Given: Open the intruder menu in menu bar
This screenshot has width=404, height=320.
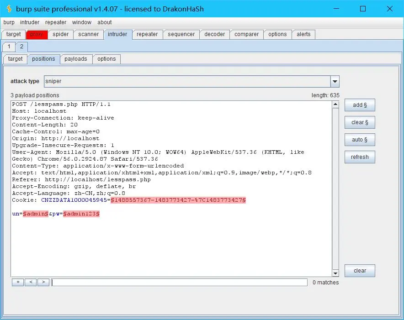Looking at the screenshot, I should [30, 22].
